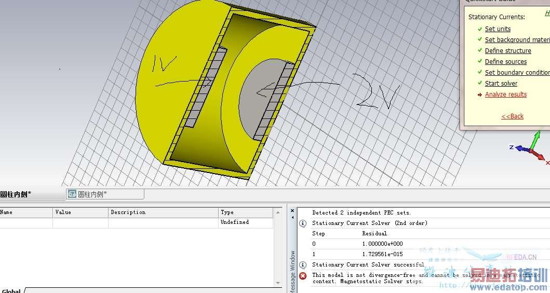Viewport: 550px width, 293px height.
Task: Click the scroll-up arrow of the parameter list
Action: click(x=278, y=212)
